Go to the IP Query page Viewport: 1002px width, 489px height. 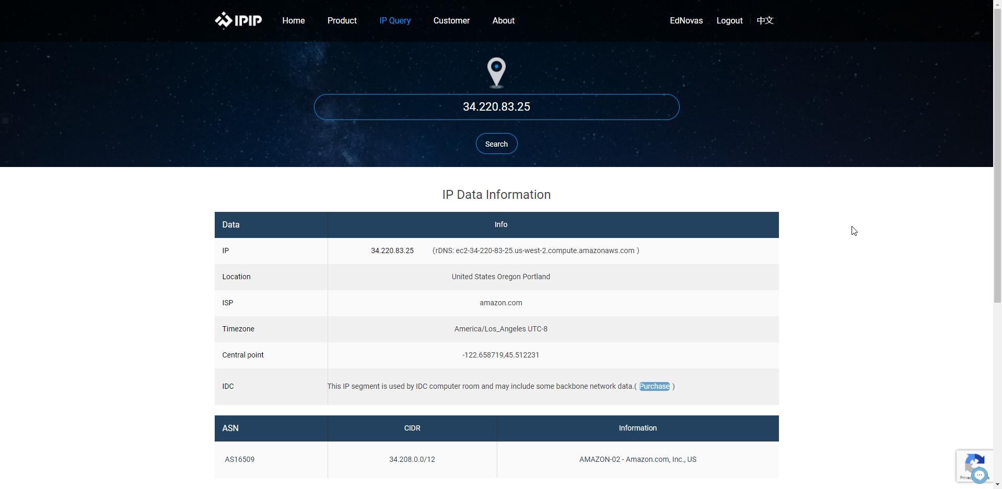pos(395,20)
